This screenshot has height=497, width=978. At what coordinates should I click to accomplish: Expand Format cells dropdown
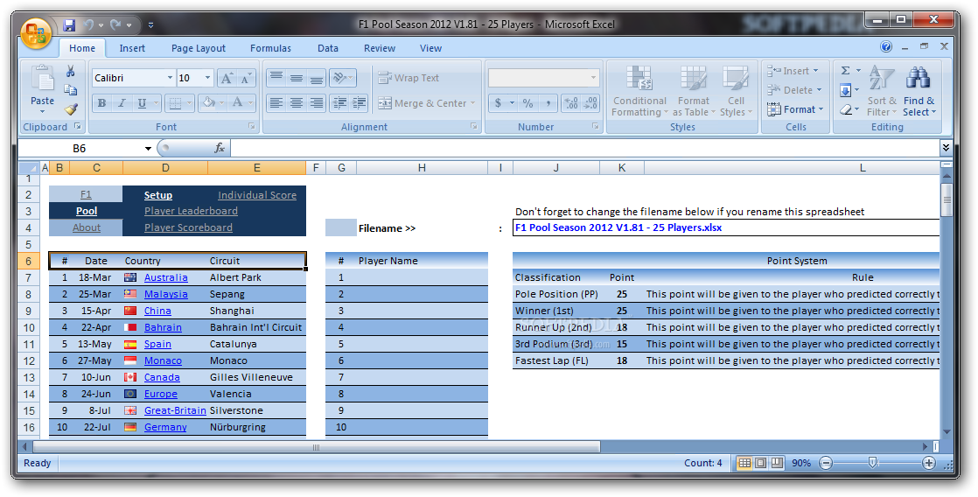click(x=821, y=109)
